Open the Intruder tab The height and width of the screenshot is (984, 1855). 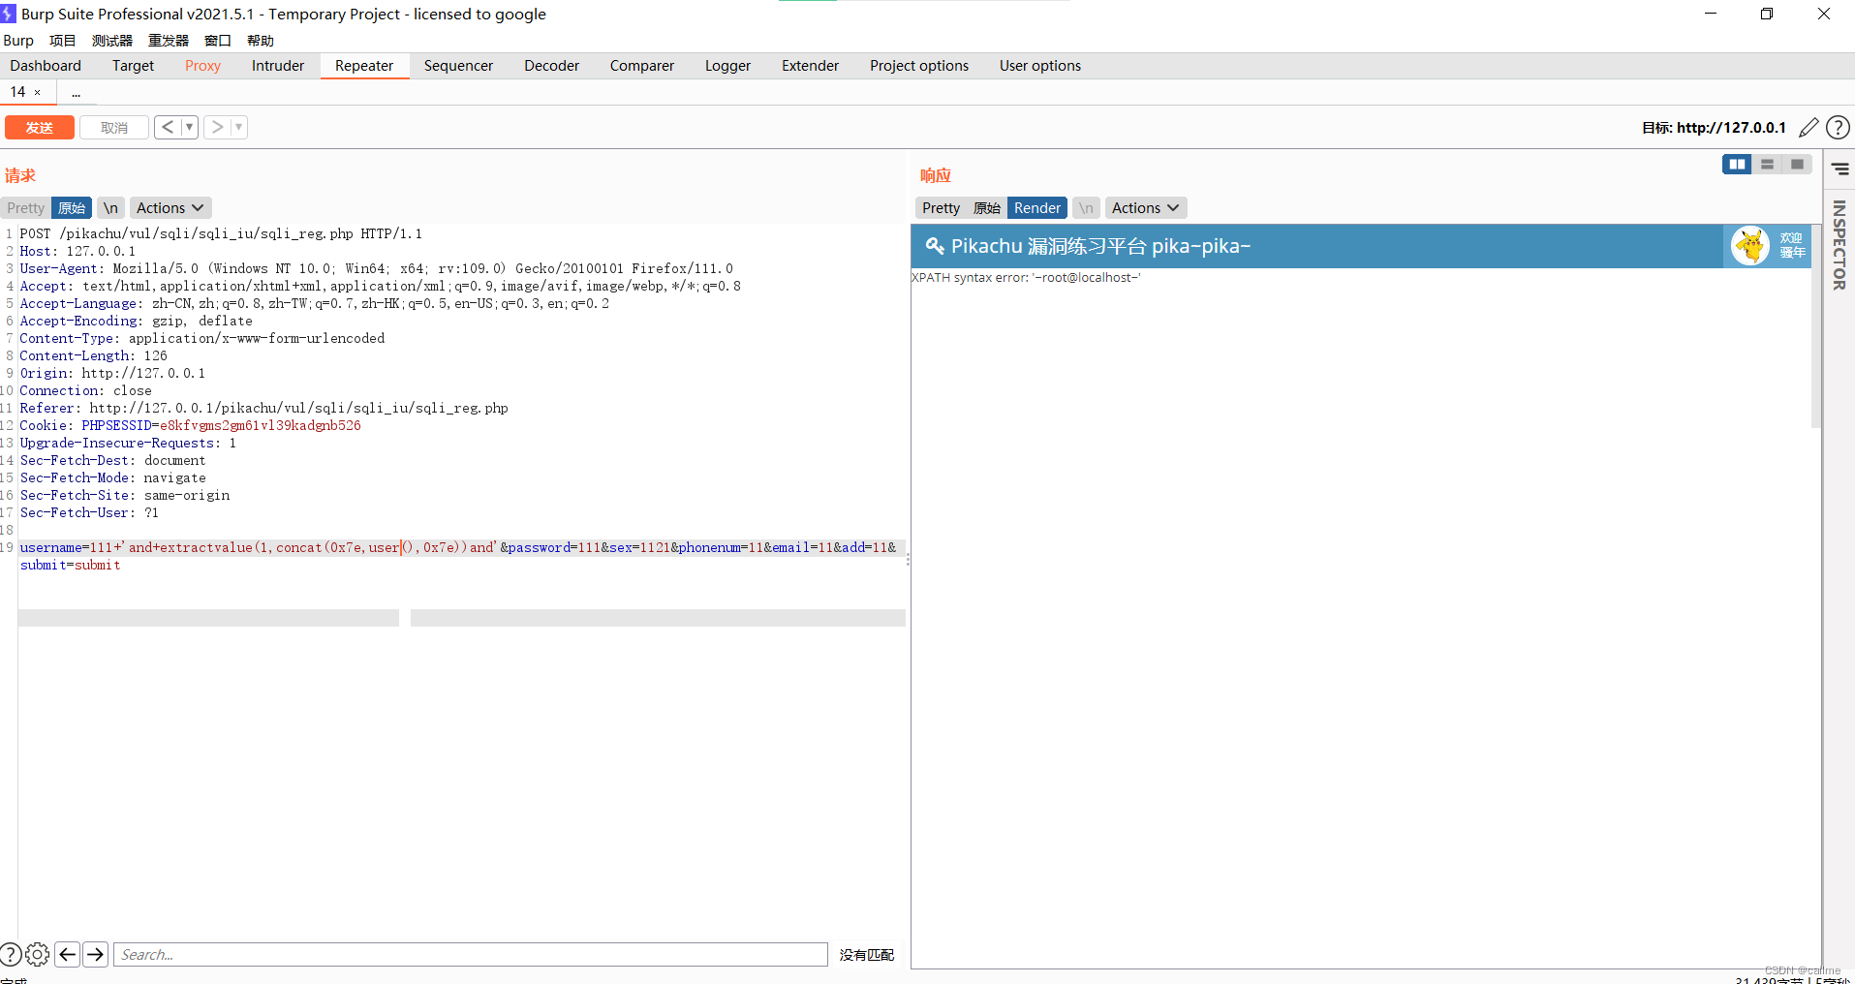tap(278, 66)
